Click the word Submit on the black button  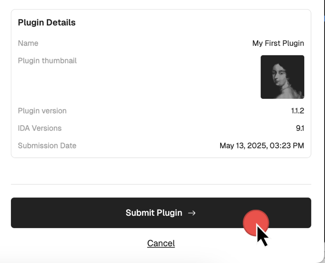(x=140, y=213)
